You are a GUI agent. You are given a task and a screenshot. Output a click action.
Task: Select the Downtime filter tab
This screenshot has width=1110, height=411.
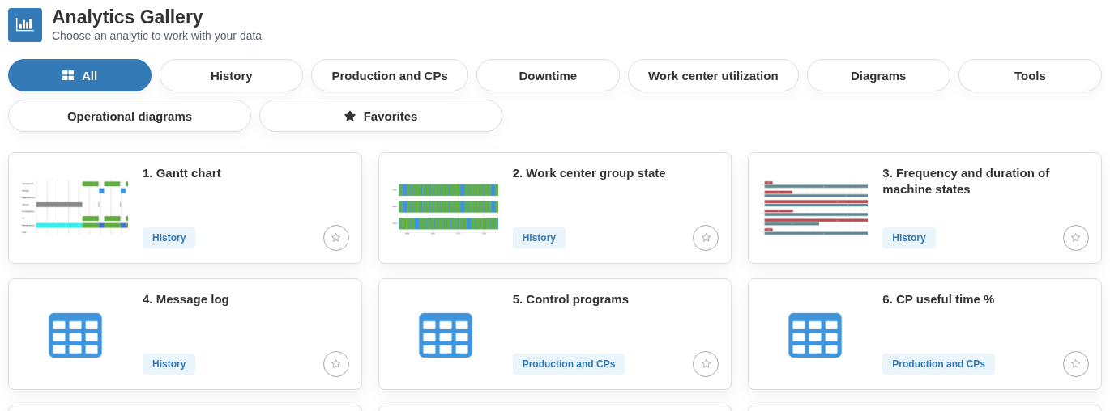[x=548, y=75]
